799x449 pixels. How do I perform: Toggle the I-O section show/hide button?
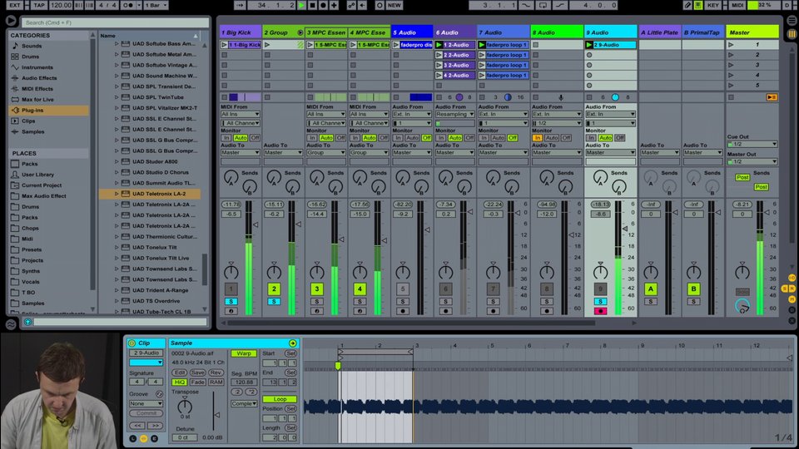click(792, 278)
